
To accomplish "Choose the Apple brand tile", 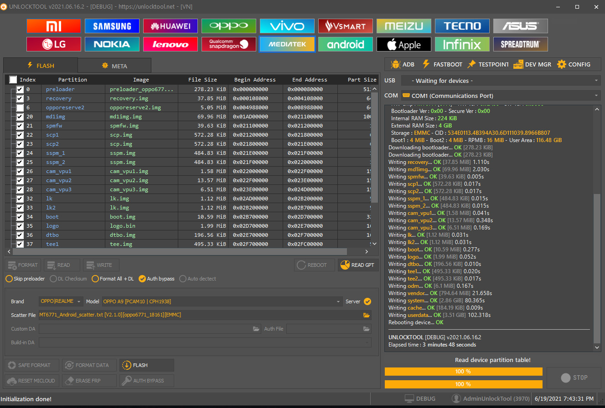I will coord(404,44).
